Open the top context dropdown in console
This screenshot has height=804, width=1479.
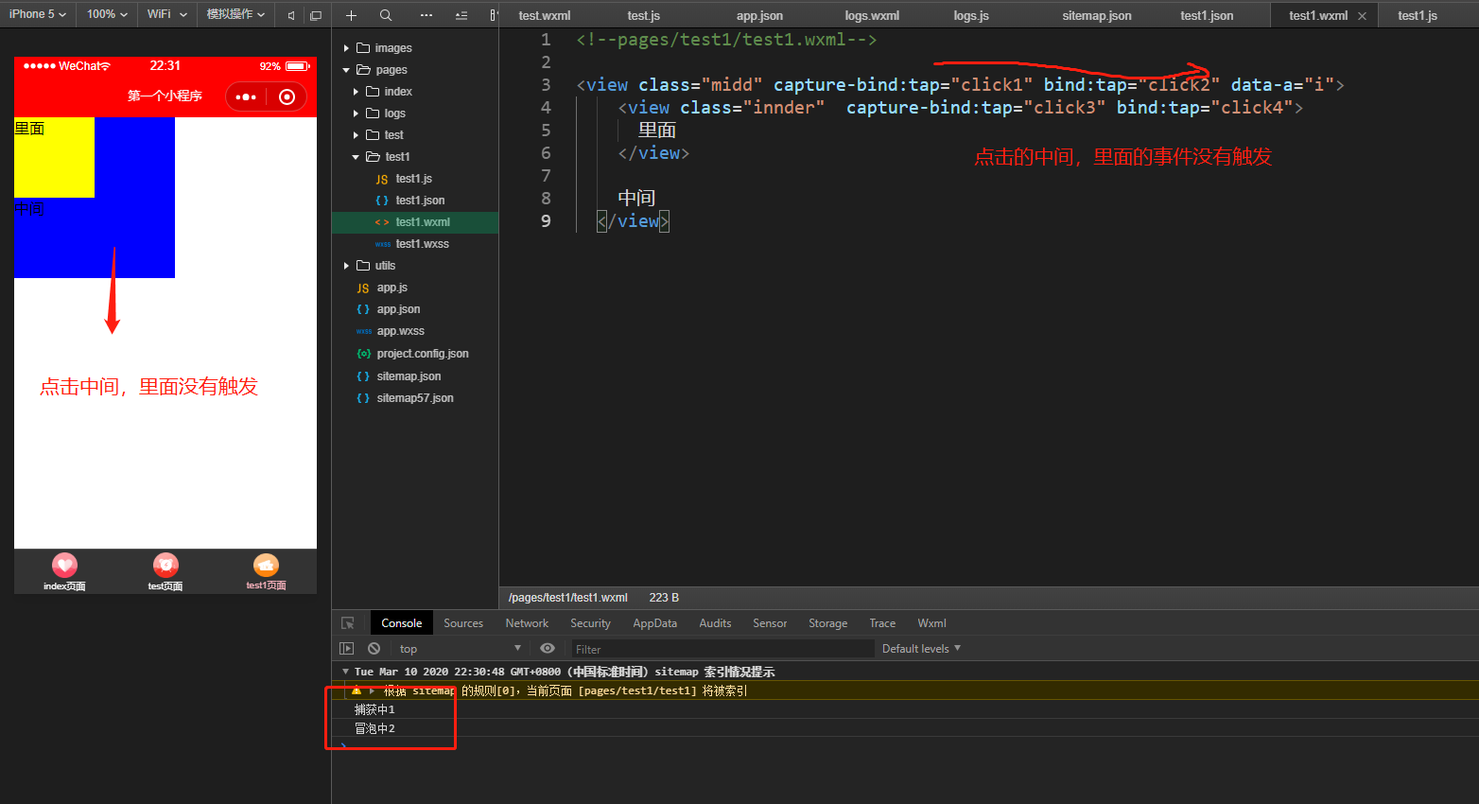coord(460,649)
